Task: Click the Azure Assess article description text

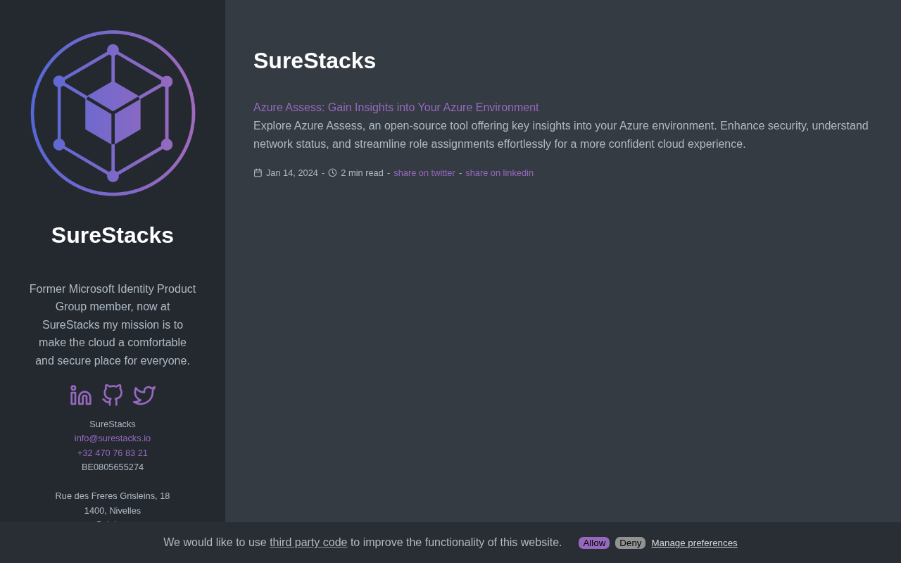Action: 561,134
